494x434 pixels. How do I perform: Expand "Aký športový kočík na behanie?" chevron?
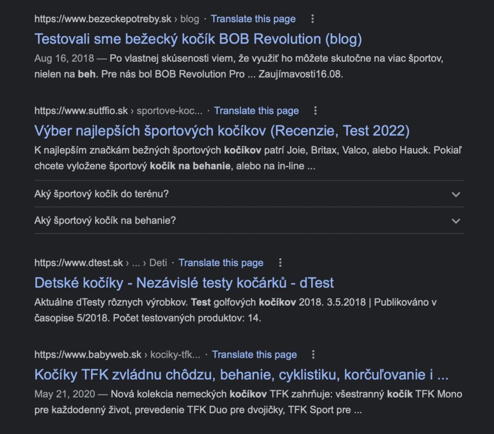(455, 221)
